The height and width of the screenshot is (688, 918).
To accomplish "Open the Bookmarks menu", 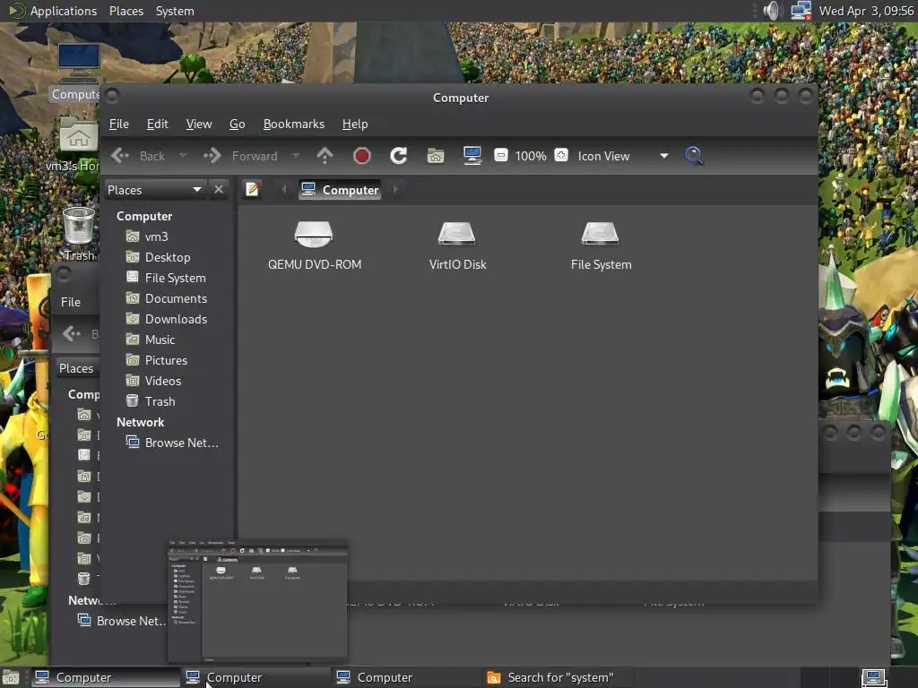I will 294,124.
